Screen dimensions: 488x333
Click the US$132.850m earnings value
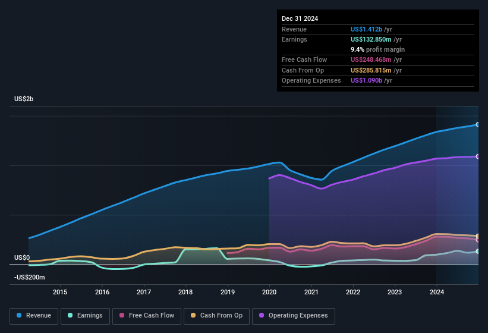coord(371,39)
